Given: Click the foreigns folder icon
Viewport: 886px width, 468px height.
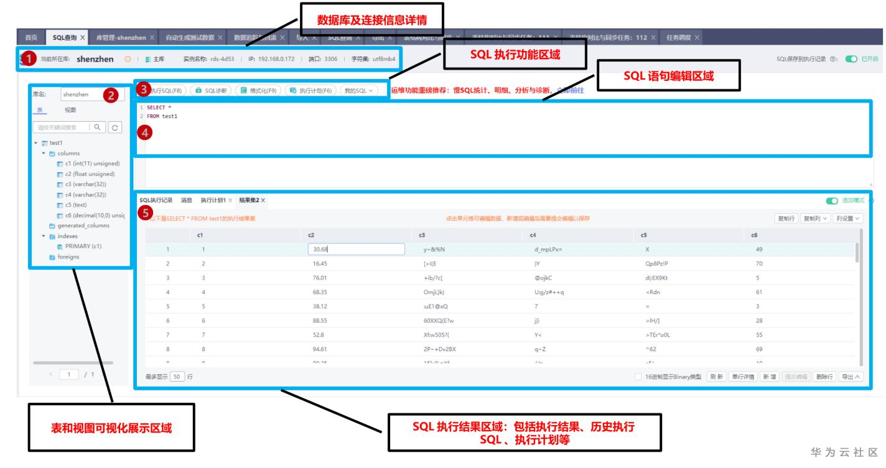Looking at the screenshot, I should pos(52,257).
